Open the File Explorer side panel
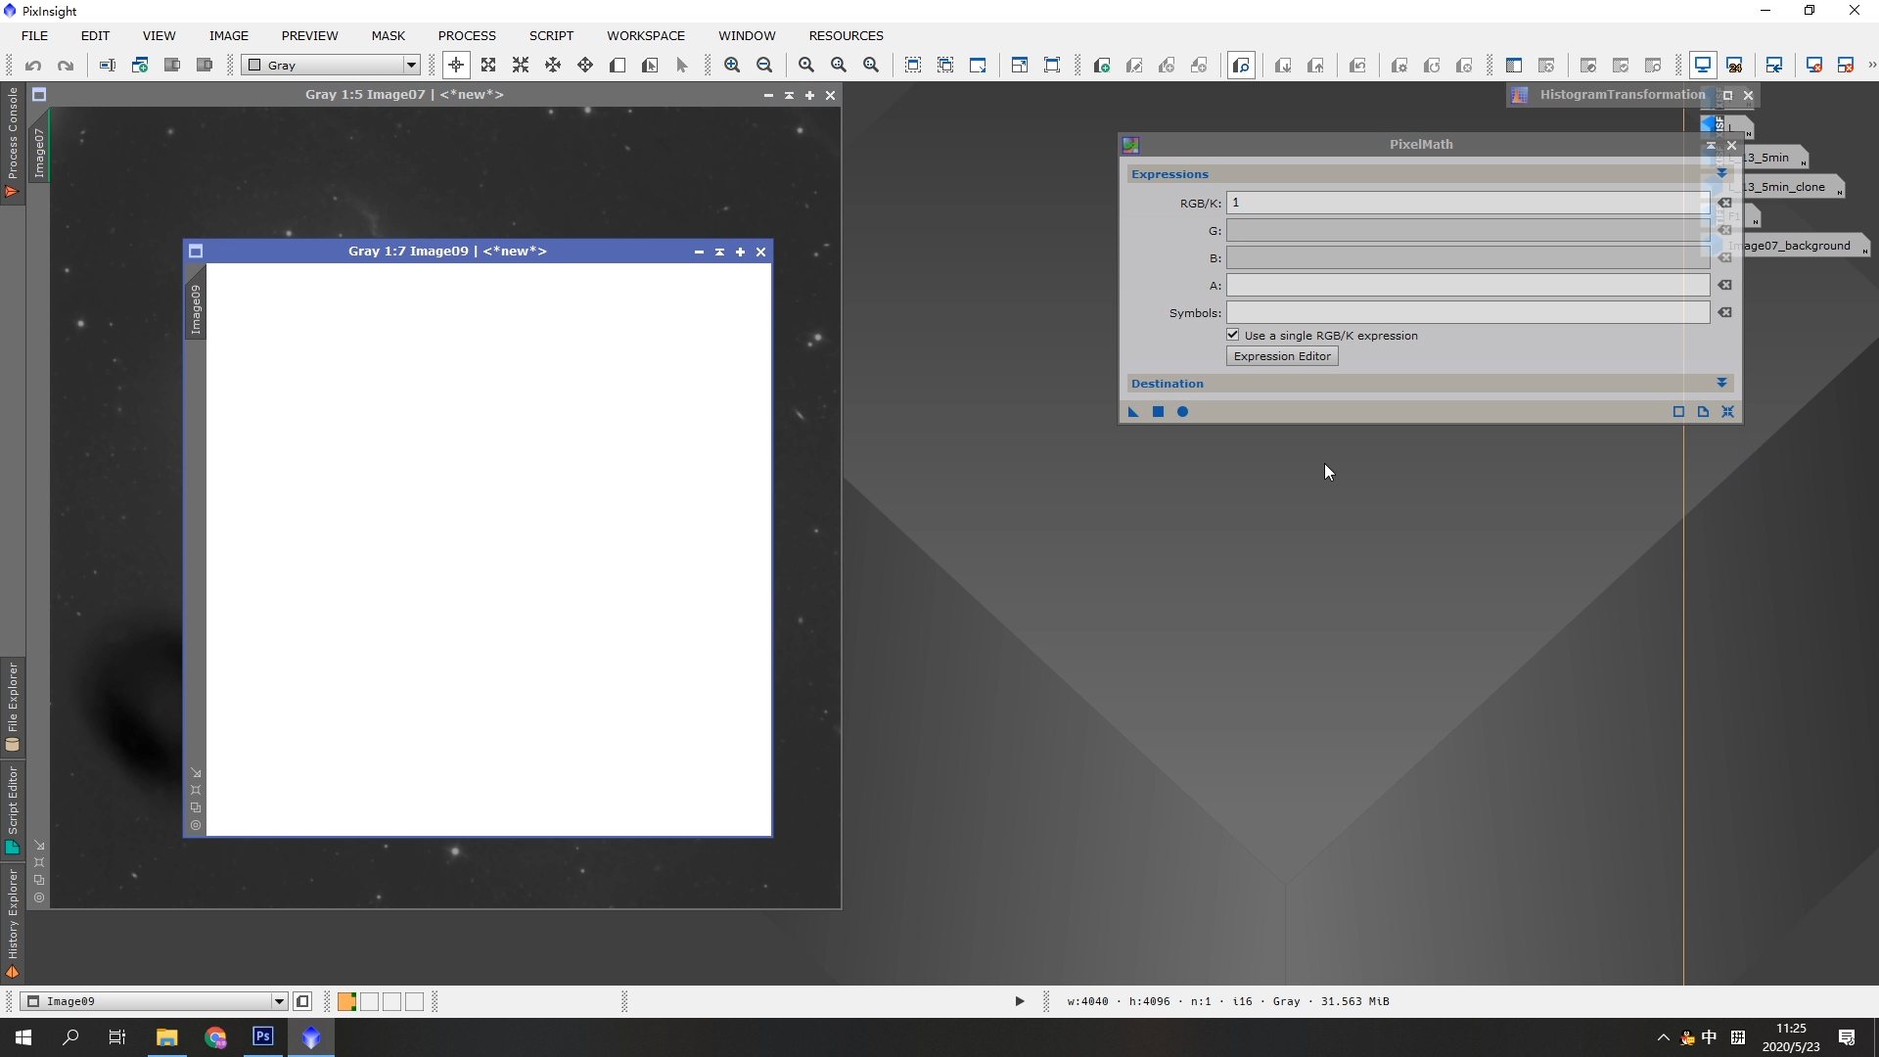The height and width of the screenshot is (1057, 1879). pyautogui.click(x=13, y=707)
